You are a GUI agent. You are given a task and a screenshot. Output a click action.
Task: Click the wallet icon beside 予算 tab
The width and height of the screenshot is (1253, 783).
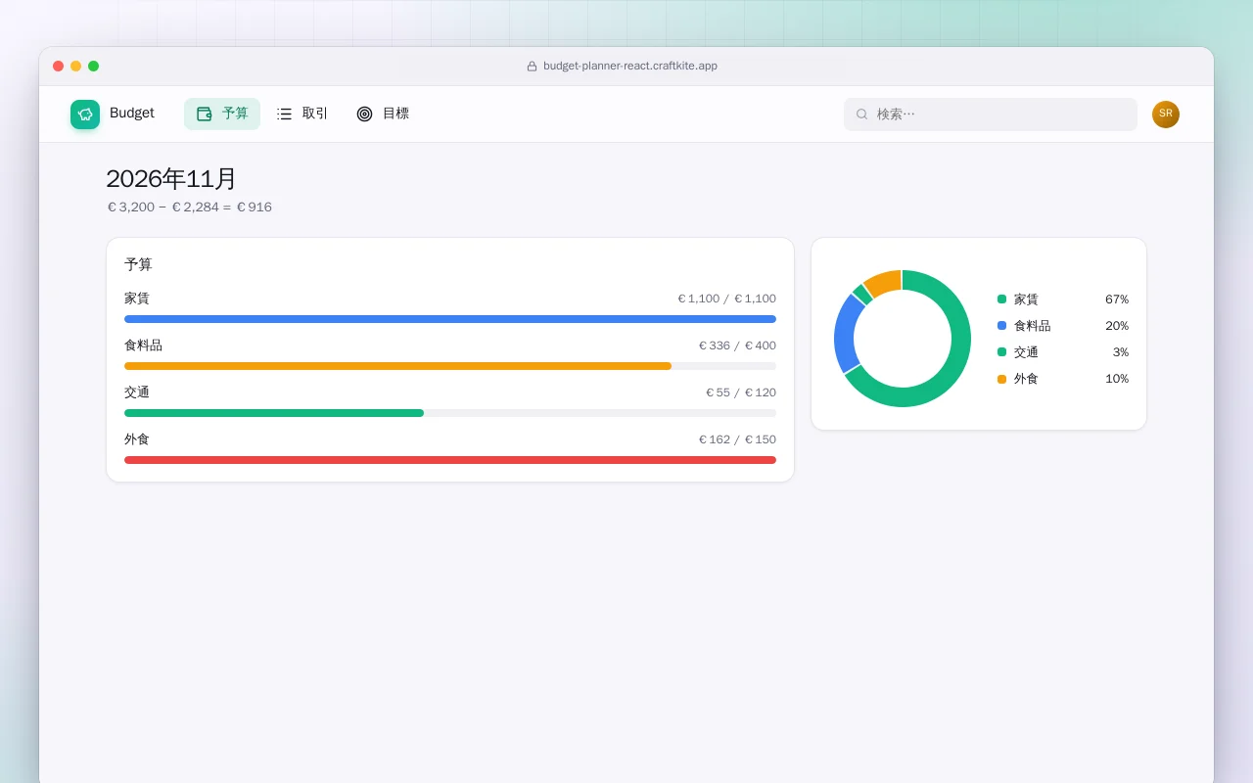coord(205,114)
